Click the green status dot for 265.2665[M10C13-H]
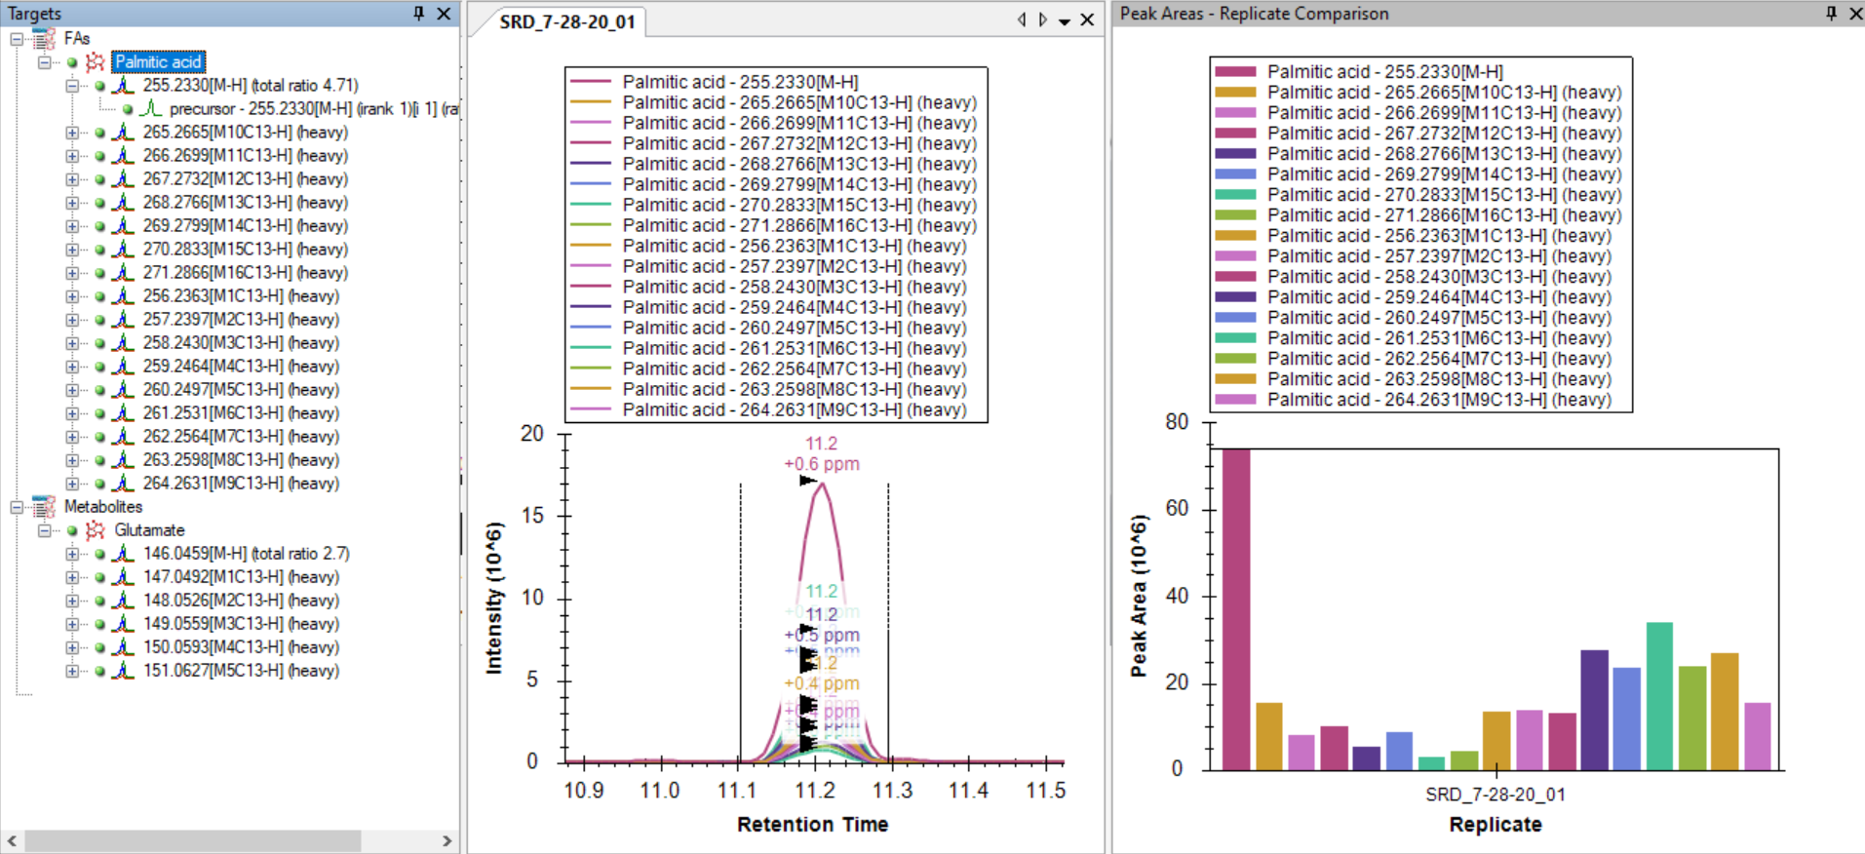 pyautogui.click(x=99, y=133)
